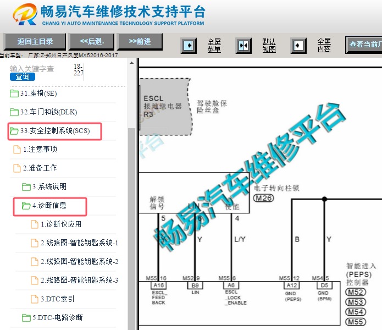This screenshot has width=382, height=330.
Task: Expand the 3.系统说明 folder
Action: point(49,186)
